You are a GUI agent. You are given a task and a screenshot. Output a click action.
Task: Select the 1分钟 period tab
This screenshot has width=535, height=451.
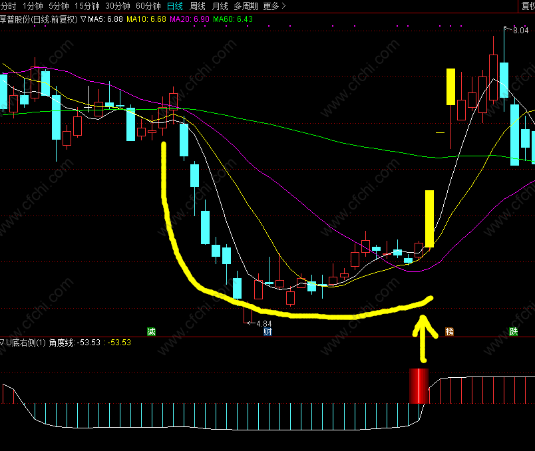point(33,6)
